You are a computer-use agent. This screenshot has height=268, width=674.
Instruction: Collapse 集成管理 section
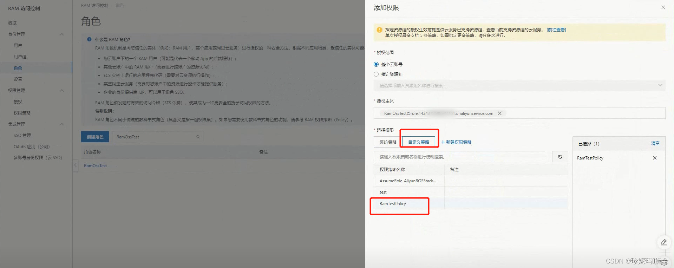pyautogui.click(x=62, y=124)
